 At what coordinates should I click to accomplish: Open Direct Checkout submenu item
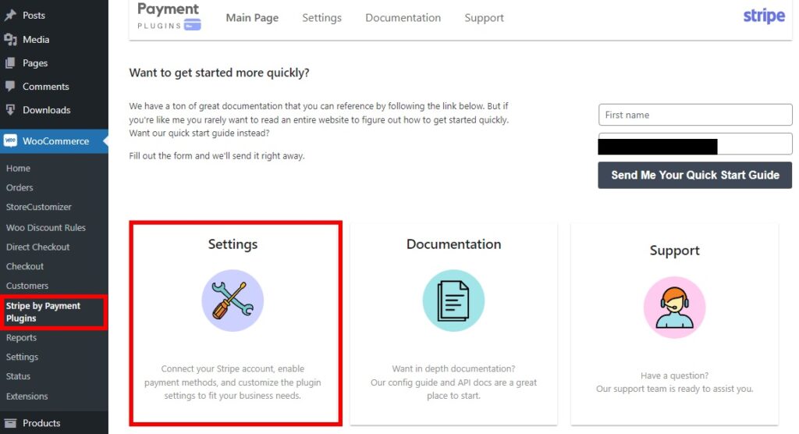[x=37, y=247]
